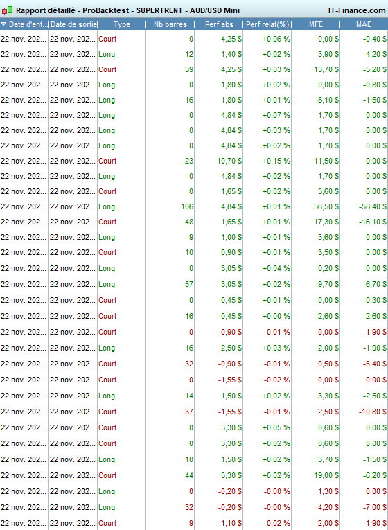Select the MFE value 9,70 $
The width and height of the screenshot is (388, 530).
click(328, 284)
